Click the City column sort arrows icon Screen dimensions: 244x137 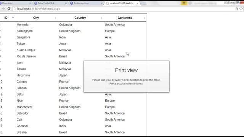pyautogui.click(x=55, y=18)
